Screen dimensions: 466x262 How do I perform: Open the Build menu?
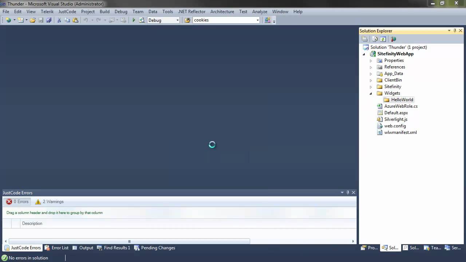[x=104, y=11]
